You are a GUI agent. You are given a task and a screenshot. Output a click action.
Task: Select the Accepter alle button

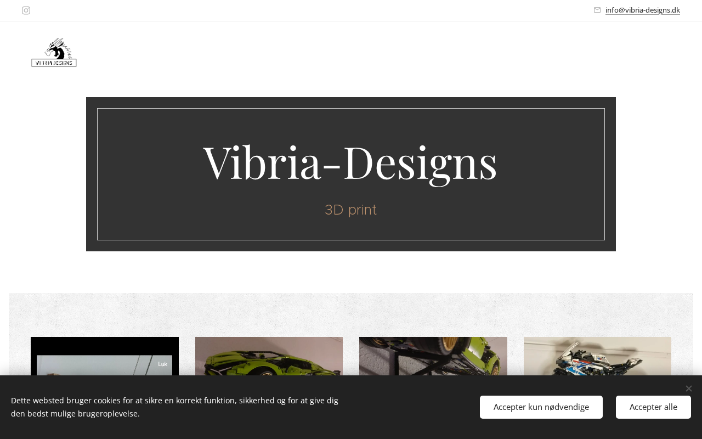(653, 407)
